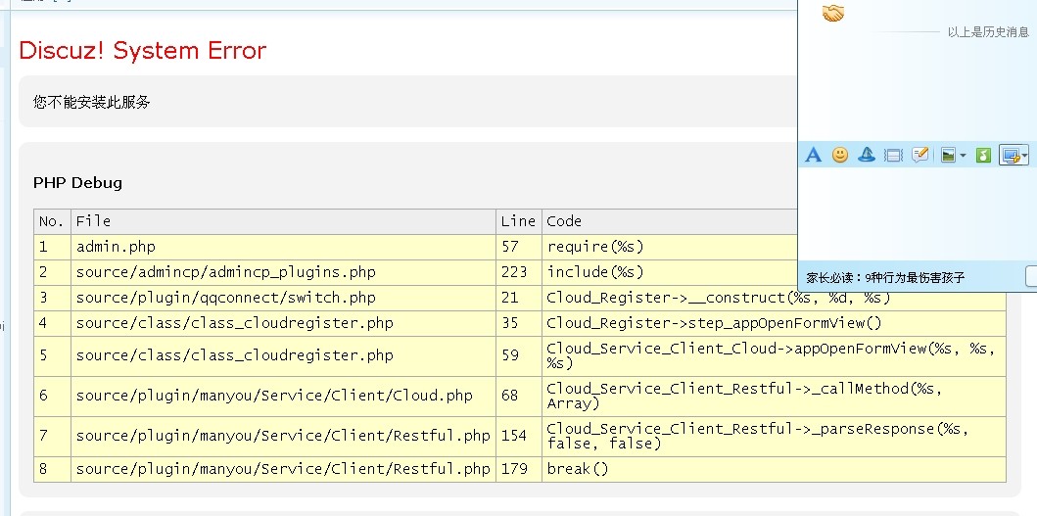Click the File column header
1037x516 pixels.
point(283,221)
